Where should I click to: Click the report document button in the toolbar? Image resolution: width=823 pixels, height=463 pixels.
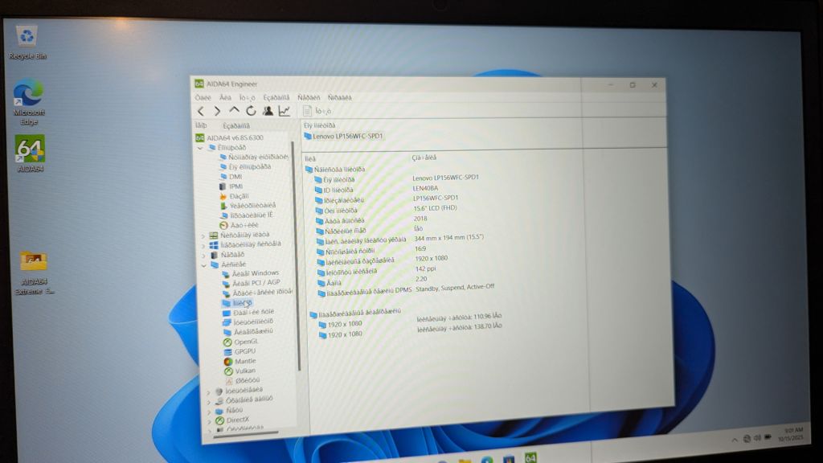pos(317,111)
